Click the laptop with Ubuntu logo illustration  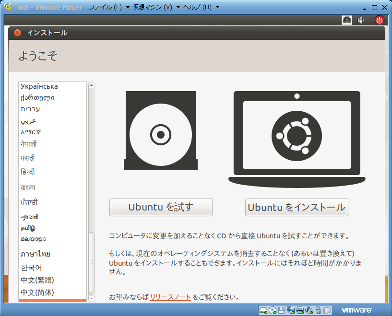coord(297,139)
